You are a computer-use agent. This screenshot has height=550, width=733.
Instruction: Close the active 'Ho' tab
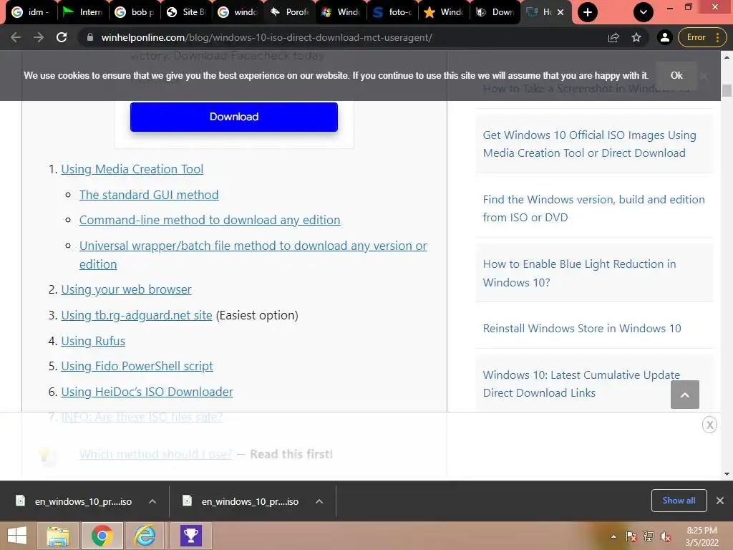(x=560, y=12)
